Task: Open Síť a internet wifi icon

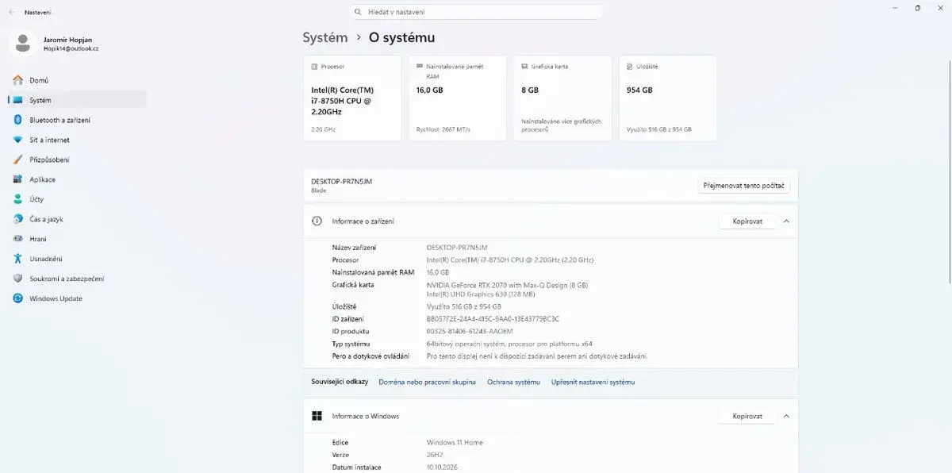Action: [x=17, y=140]
